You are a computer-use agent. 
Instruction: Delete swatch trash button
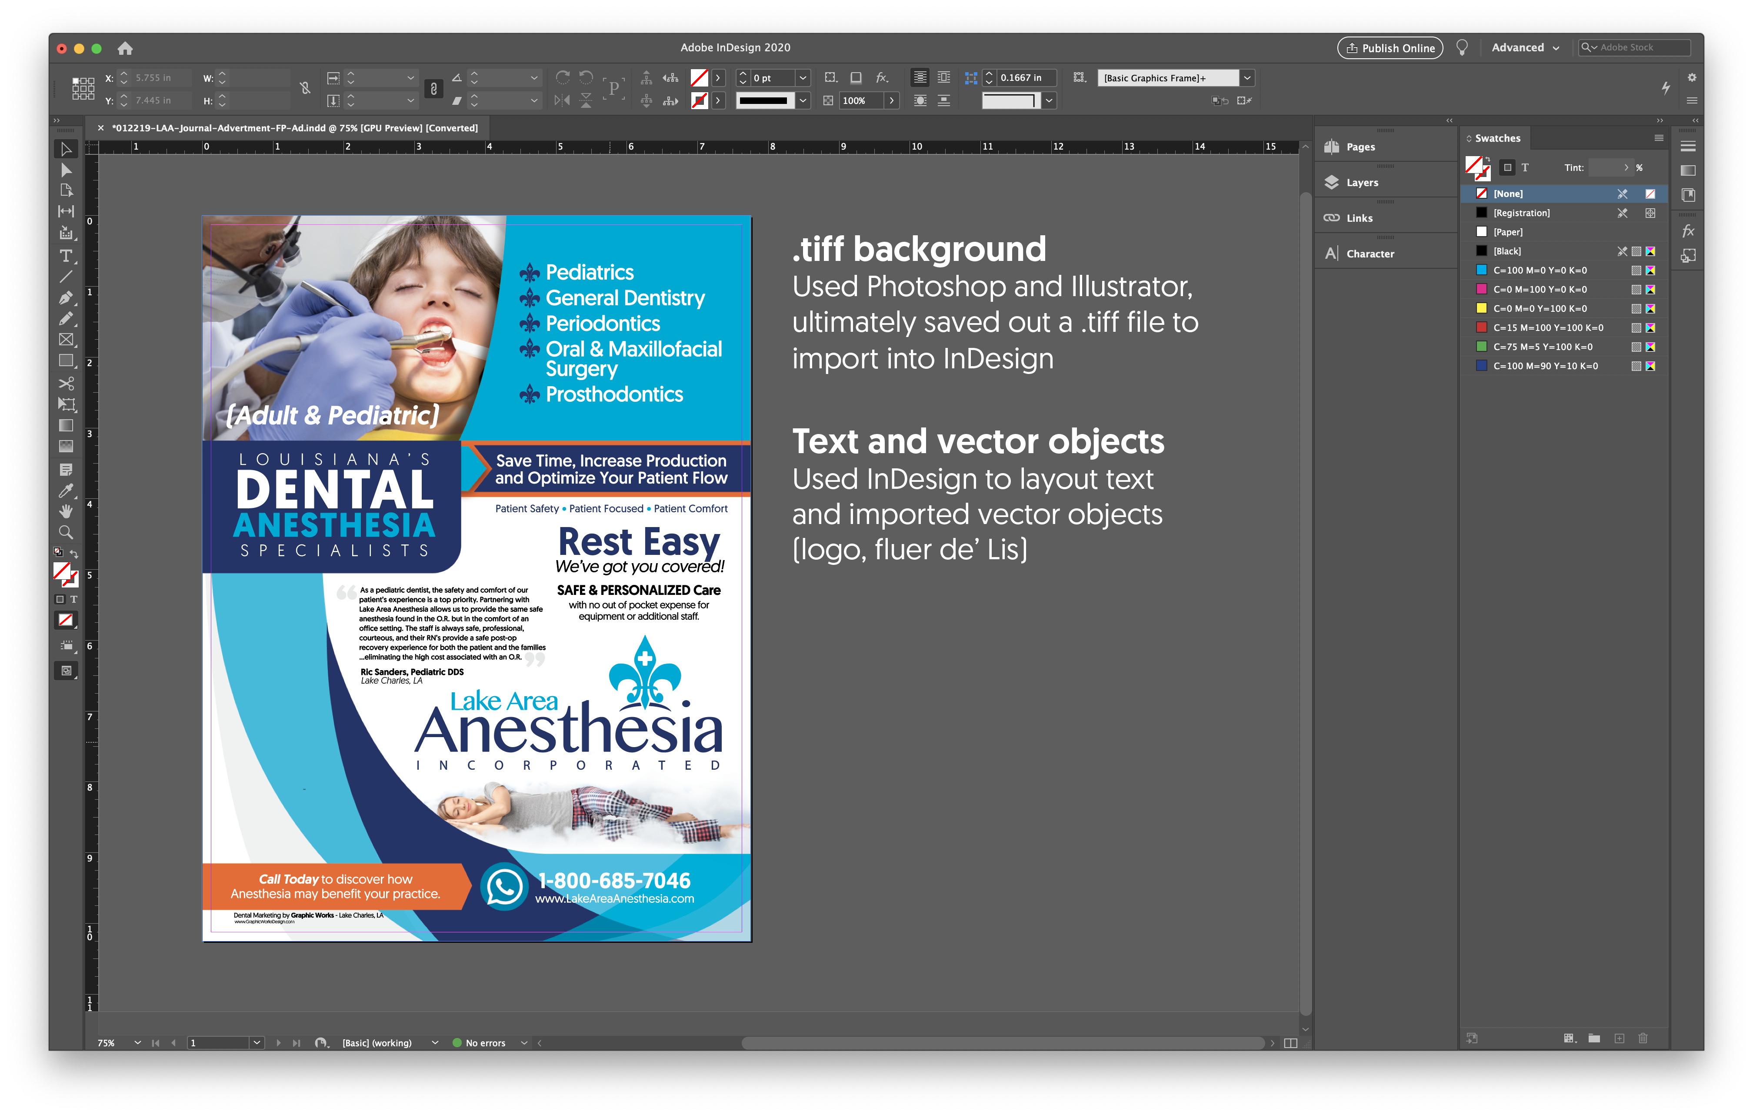tap(1643, 1038)
